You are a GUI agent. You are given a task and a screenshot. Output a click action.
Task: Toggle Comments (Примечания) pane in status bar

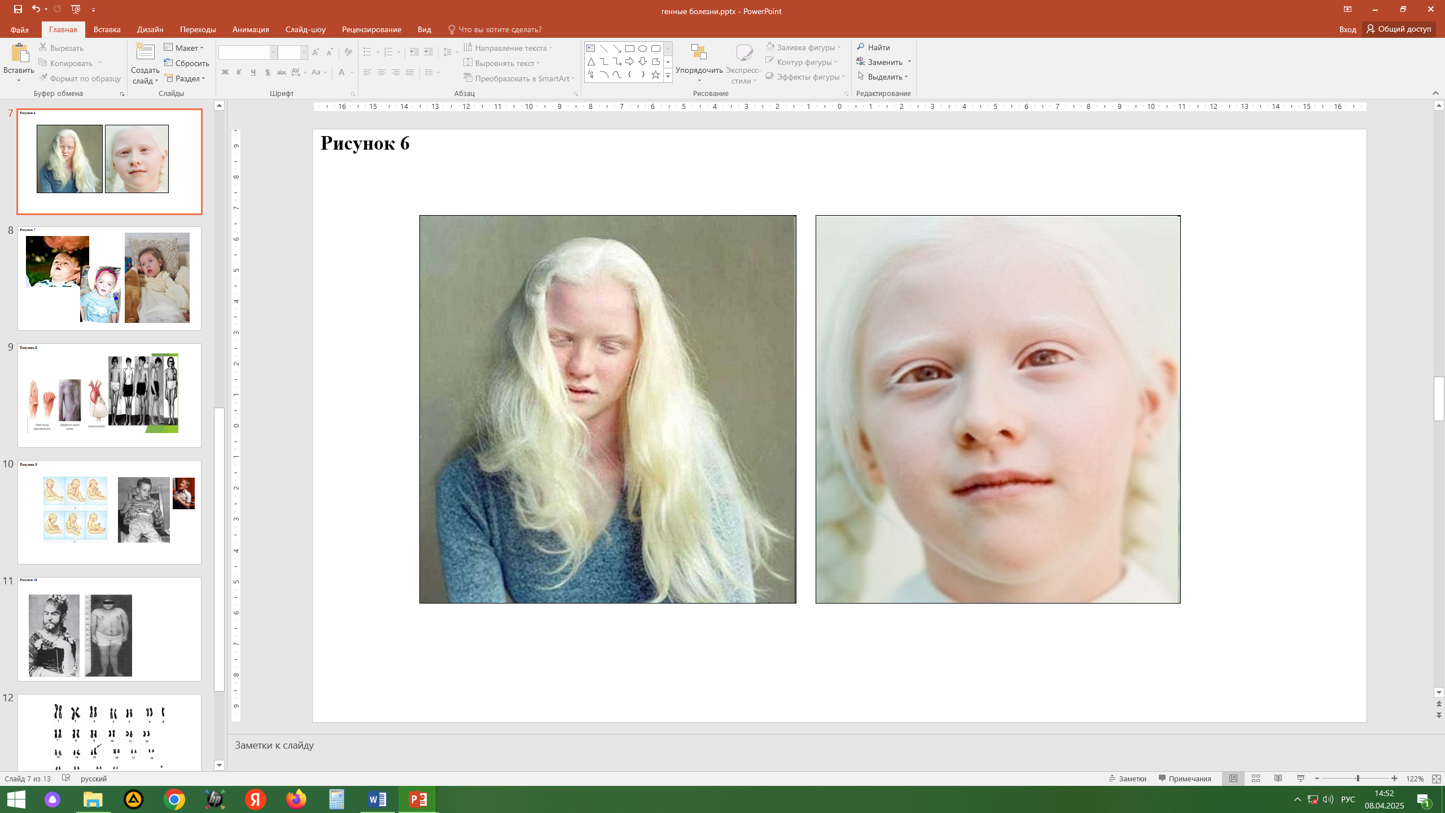pos(1185,779)
